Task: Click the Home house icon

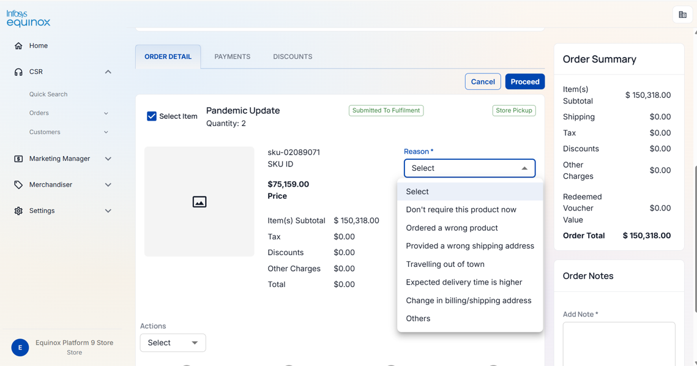Action: (18, 46)
